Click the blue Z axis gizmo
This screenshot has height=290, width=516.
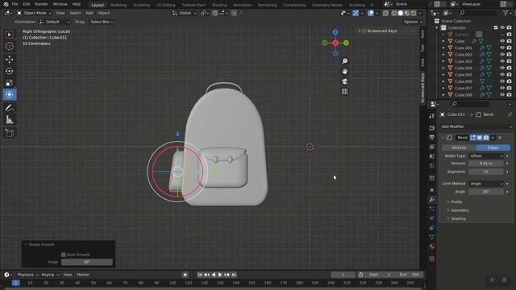(335, 32)
